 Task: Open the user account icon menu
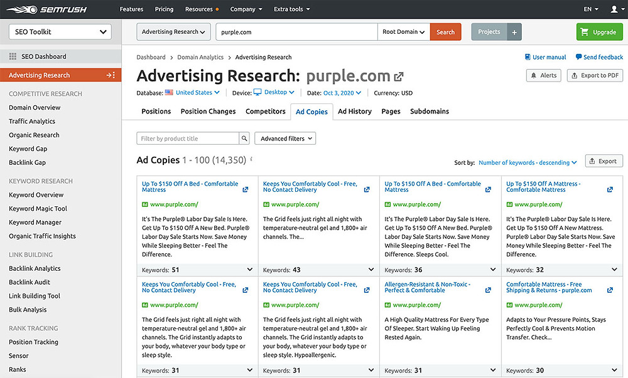pyautogui.click(x=616, y=9)
